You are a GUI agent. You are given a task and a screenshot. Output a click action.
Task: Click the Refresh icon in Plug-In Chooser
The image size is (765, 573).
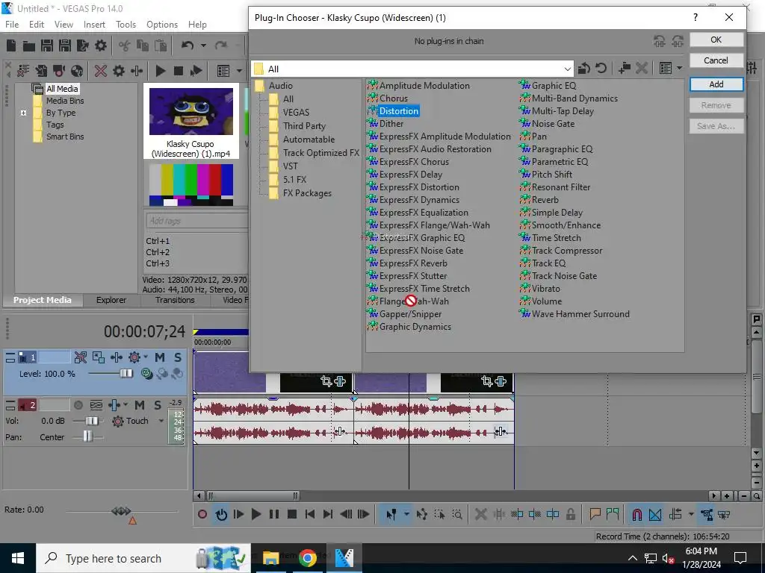[x=601, y=69]
